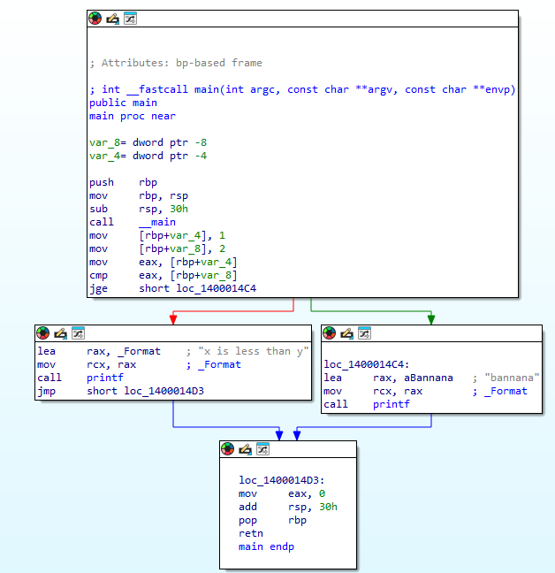Click printf in the bannana block
The width and height of the screenshot is (555, 573).
pyautogui.click(x=392, y=404)
